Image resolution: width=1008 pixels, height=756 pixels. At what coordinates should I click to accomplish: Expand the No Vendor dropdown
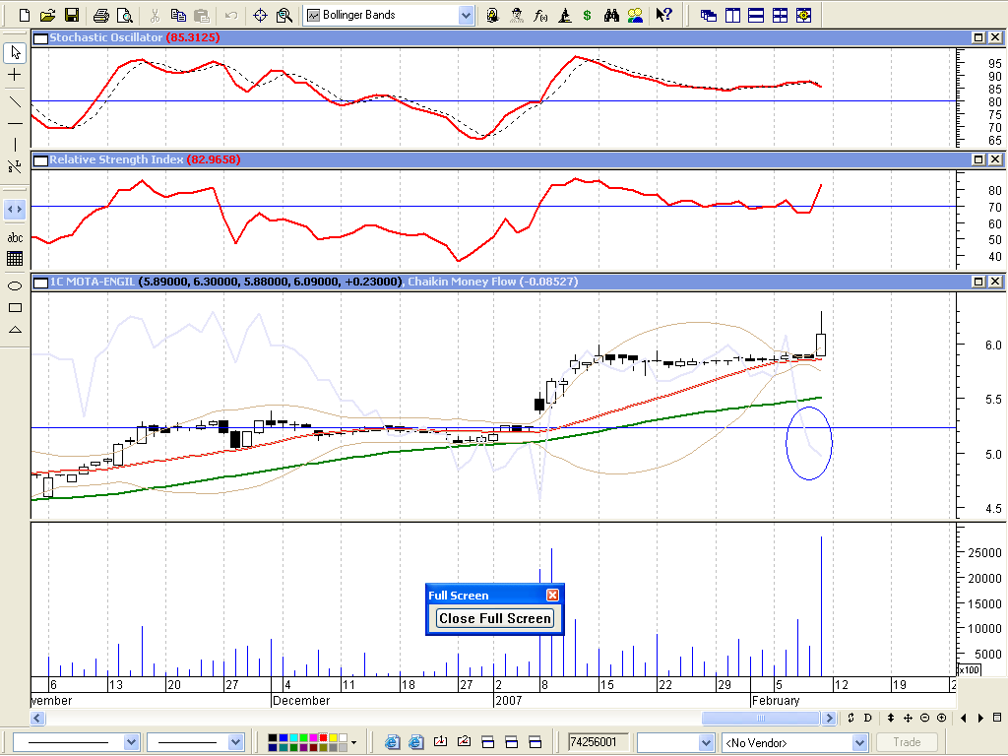[x=859, y=742]
